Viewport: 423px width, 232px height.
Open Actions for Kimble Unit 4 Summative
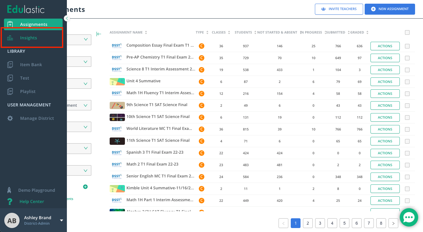tap(385, 189)
